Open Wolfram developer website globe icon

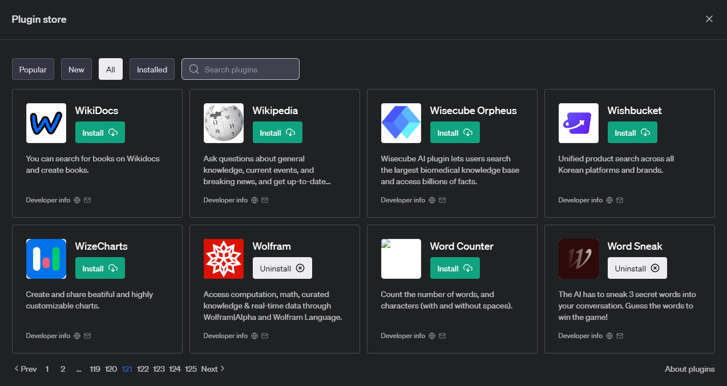click(255, 336)
